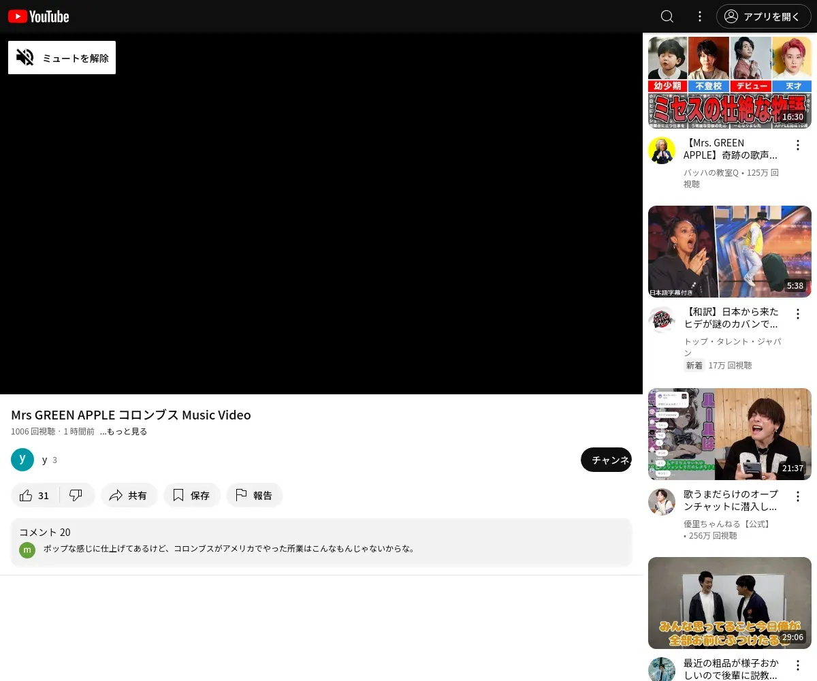Open the channel name y
The height and width of the screenshot is (681, 817).
point(45,460)
